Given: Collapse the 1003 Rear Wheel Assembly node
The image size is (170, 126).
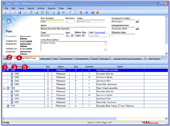Looking at the screenshot, I should point(4,88).
